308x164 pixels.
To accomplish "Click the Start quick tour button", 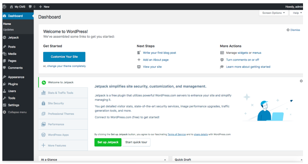I will pos(136,142).
